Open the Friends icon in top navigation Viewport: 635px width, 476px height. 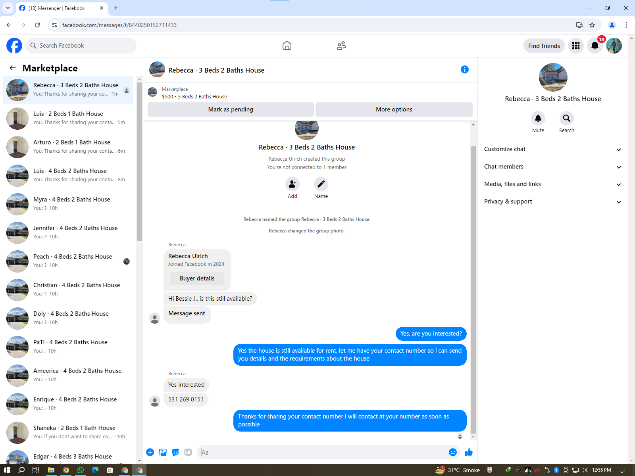tap(341, 46)
